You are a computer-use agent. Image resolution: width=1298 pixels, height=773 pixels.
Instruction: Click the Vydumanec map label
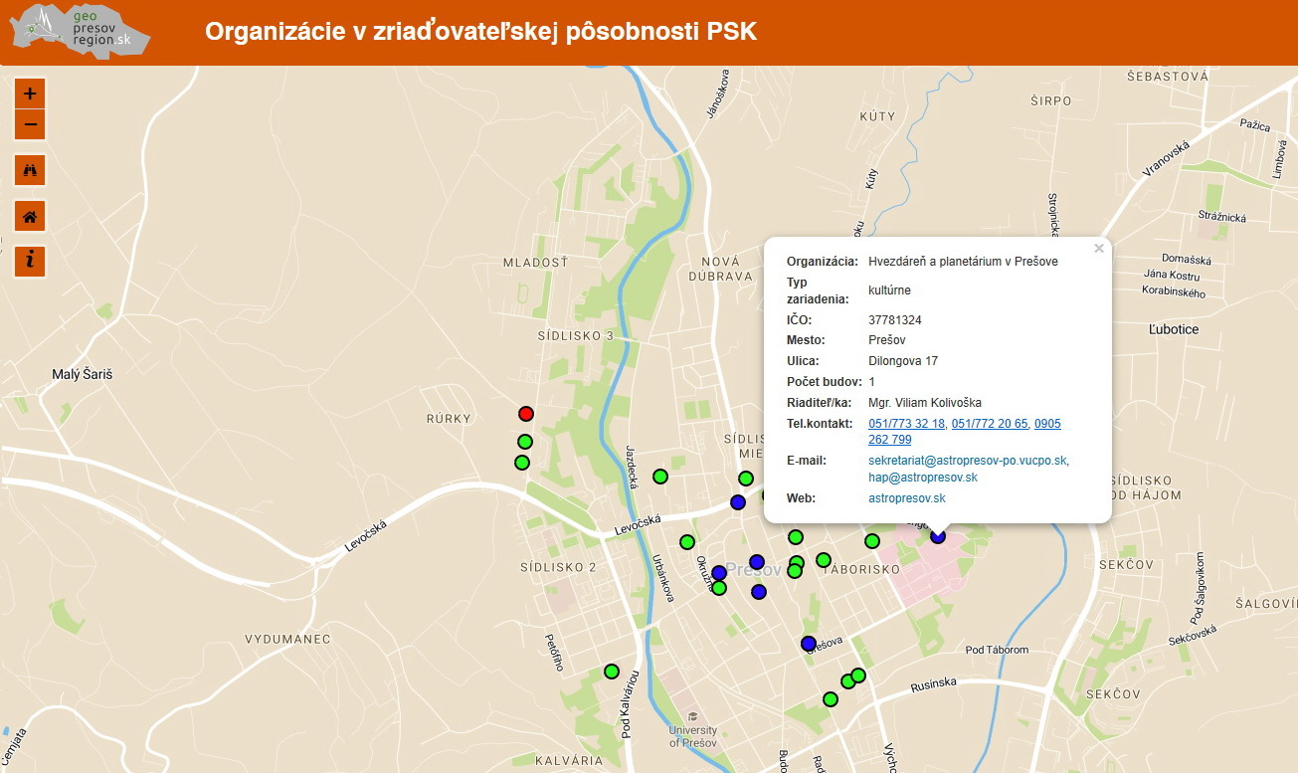pos(287,639)
